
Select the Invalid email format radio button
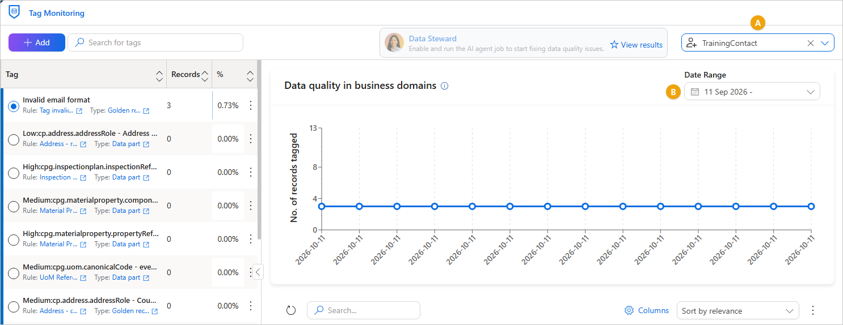pos(14,106)
